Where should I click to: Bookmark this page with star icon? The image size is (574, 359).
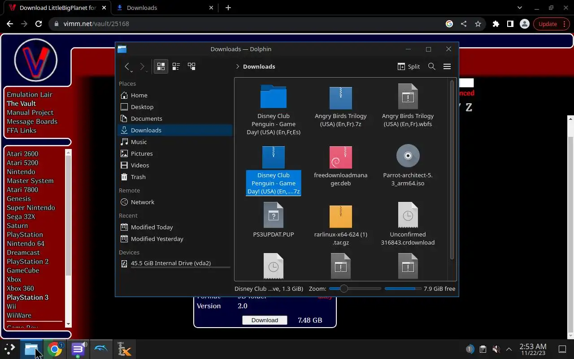coord(478,24)
